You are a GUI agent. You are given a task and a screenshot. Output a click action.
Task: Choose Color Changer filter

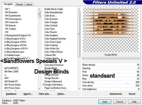pyautogui.click(x=51, y=22)
